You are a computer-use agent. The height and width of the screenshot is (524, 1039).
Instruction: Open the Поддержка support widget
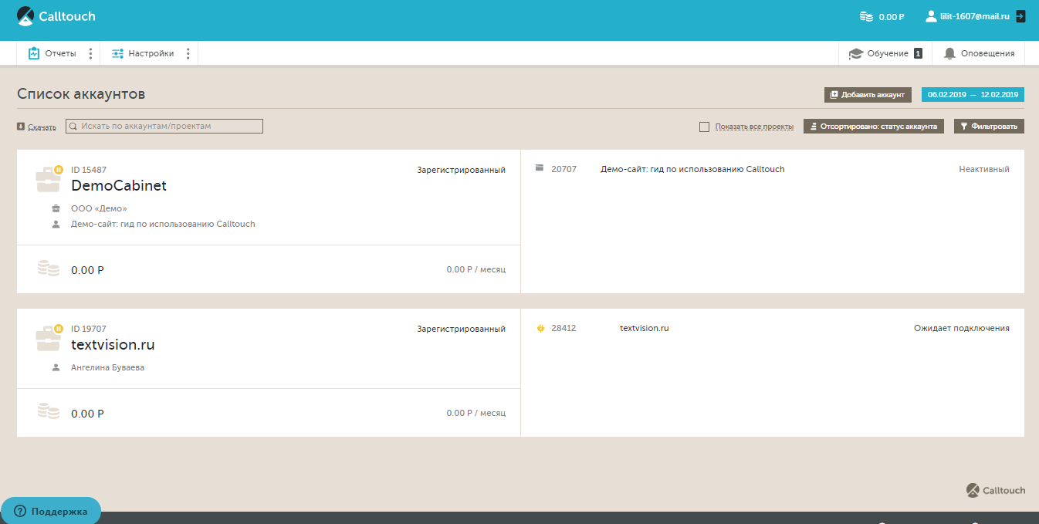(x=51, y=511)
